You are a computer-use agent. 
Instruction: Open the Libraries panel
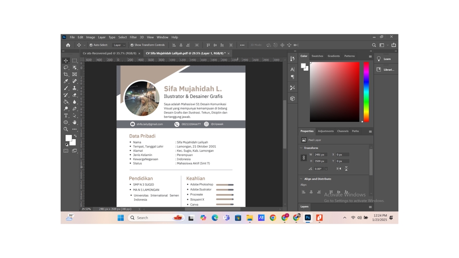[x=385, y=70]
